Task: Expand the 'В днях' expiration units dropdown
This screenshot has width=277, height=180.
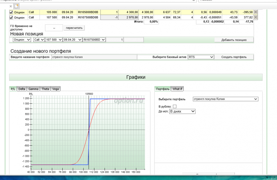Action: pos(182,111)
